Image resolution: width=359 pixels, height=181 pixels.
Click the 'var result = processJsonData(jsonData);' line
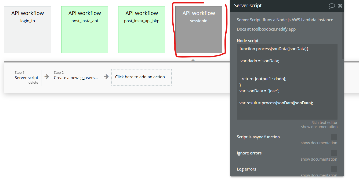tap(276, 103)
